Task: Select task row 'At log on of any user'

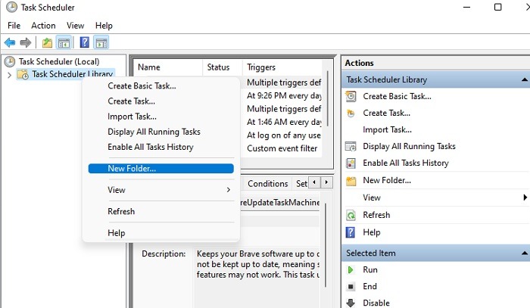Action: coord(284,135)
